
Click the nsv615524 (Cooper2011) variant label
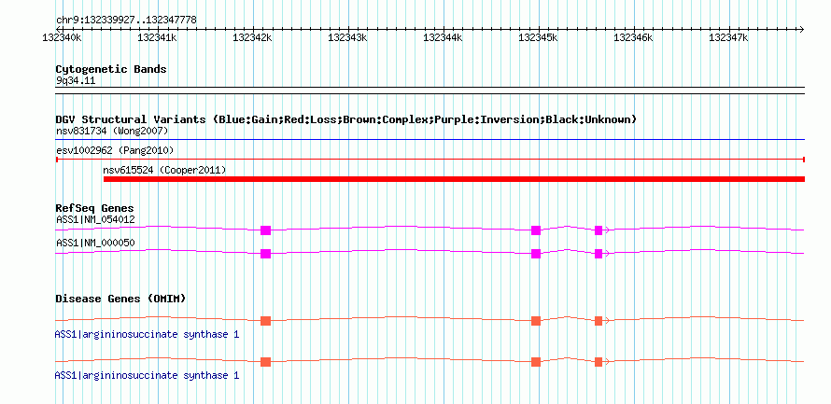pyautogui.click(x=165, y=170)
